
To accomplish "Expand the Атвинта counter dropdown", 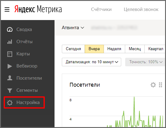I will [x=73, y=28].
